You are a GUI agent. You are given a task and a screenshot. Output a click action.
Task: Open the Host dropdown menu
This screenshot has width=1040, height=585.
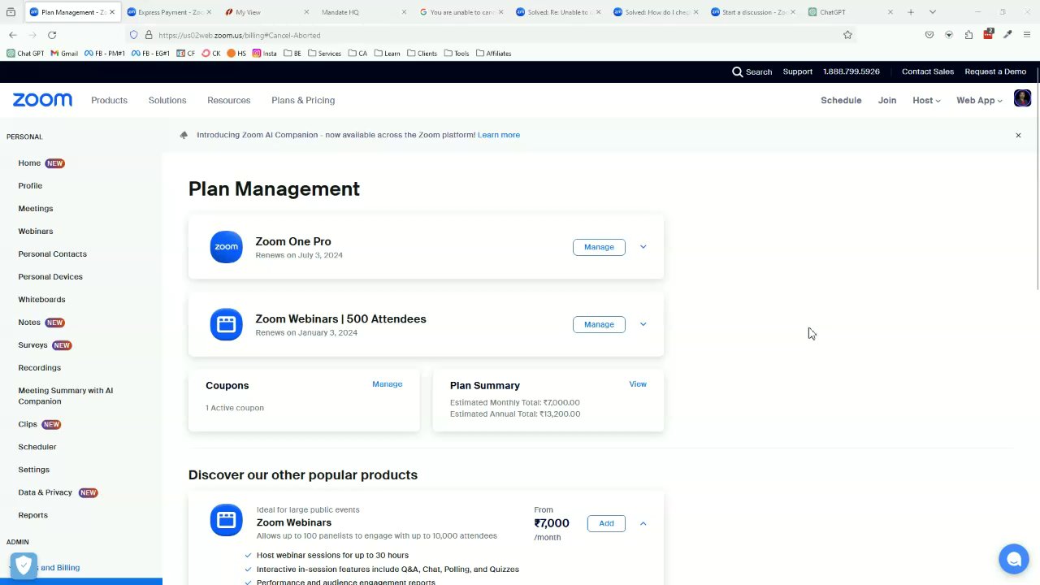point(926,100)
